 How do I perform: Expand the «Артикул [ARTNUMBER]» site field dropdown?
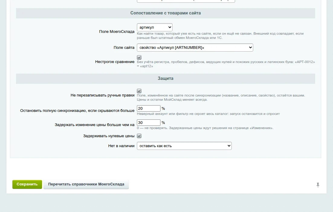pos(195,47)
